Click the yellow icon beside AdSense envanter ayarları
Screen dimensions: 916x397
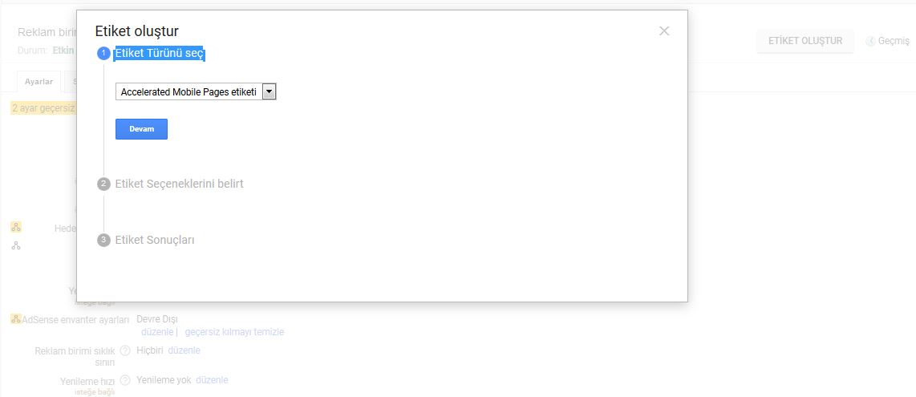click(x=15, y=319)
